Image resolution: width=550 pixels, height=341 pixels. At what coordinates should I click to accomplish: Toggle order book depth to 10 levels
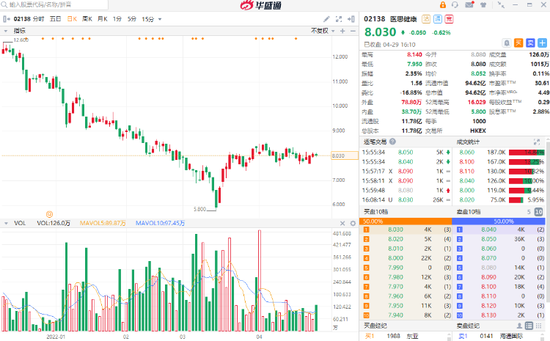click(539, 212)
